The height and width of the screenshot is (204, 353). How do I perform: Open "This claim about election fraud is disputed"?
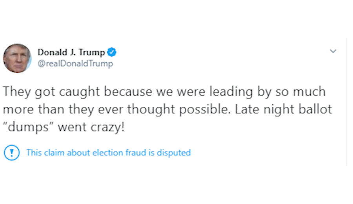109,153
